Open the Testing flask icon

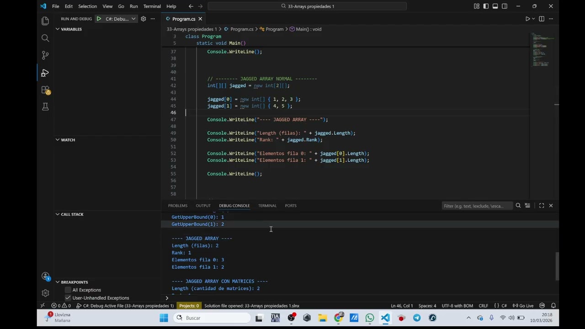45,106
